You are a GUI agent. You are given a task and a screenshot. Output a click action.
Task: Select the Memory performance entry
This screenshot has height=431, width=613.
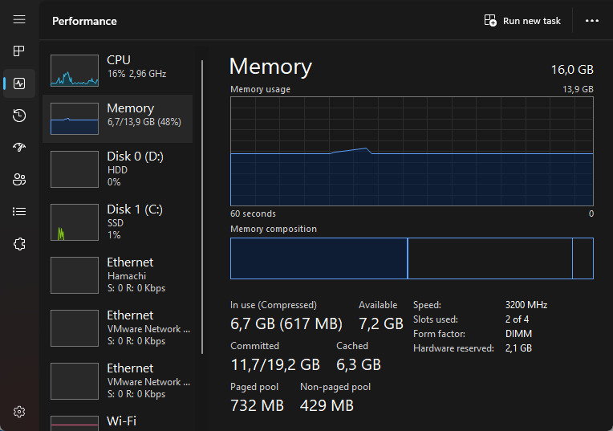point(117,119)
